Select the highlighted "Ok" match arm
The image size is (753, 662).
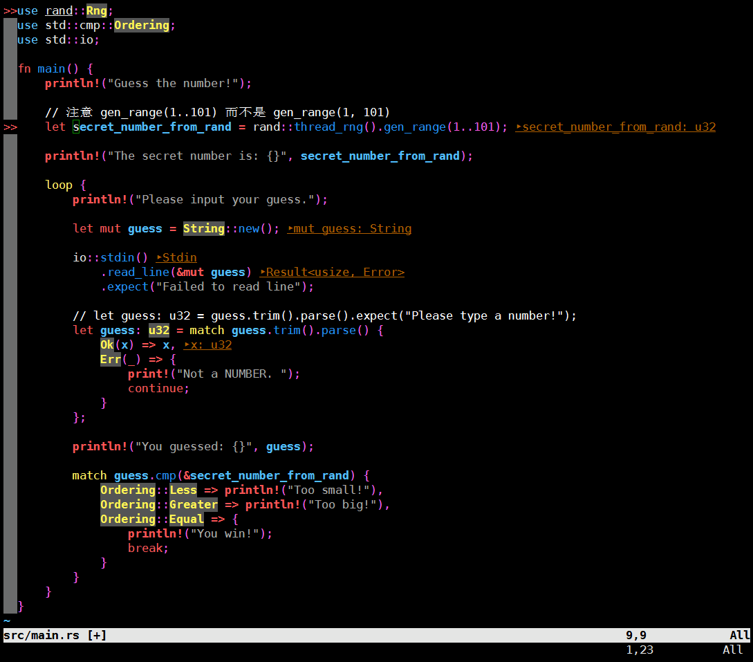tap(106, 344)
